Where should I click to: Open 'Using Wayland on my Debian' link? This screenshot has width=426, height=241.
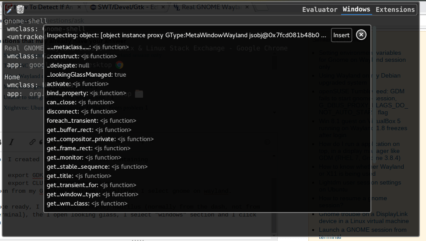click(360, 79)
